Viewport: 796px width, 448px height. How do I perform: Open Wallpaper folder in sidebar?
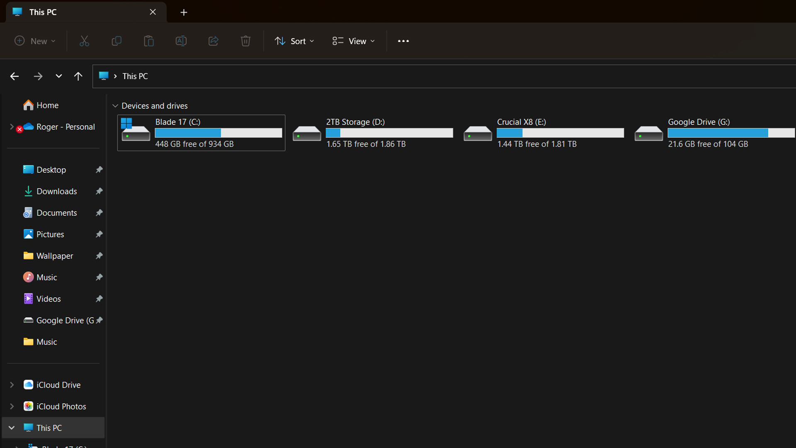coord(54,256)
